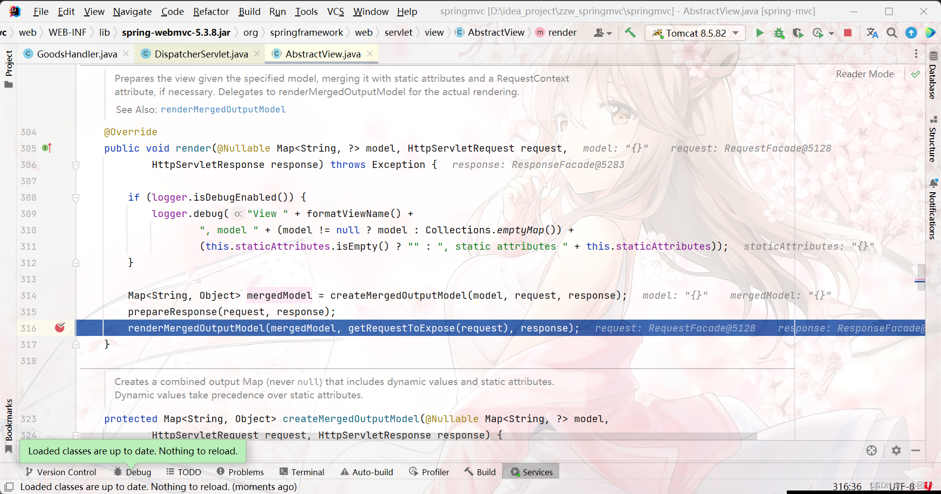Run with coverage shield icon

click(798, 33)
